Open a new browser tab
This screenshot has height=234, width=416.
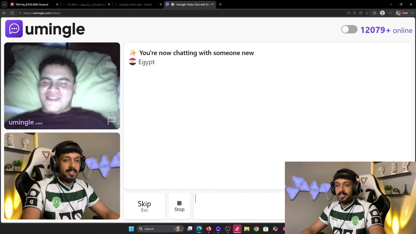(x=220, y=5)
